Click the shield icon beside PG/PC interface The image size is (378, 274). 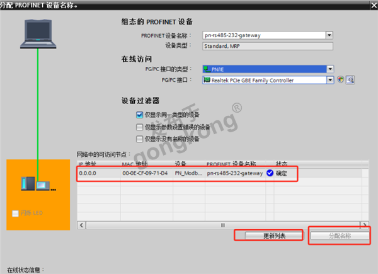340,79
